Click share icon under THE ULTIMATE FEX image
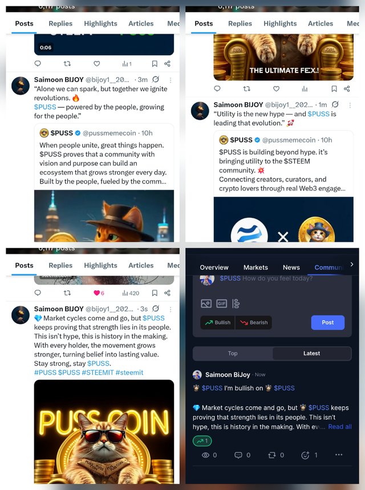This screenshot has width=365, height=490. 347,89
